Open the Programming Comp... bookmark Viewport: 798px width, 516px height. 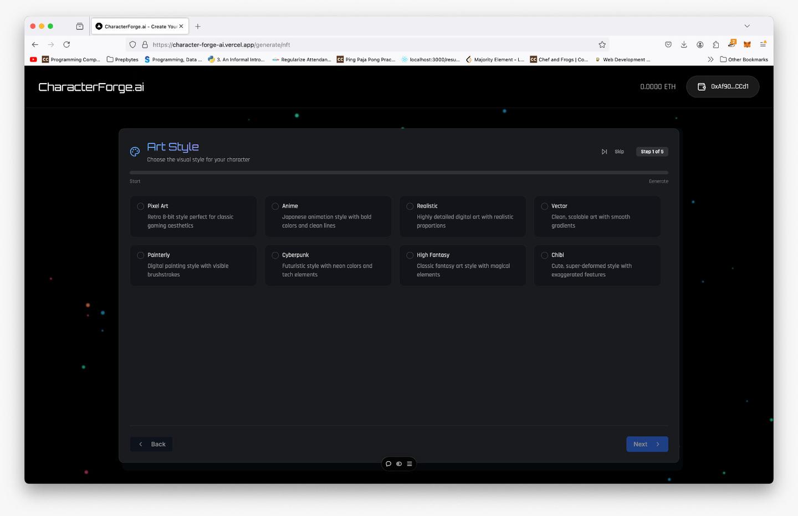pyautogui.click(x=71, y=59)
